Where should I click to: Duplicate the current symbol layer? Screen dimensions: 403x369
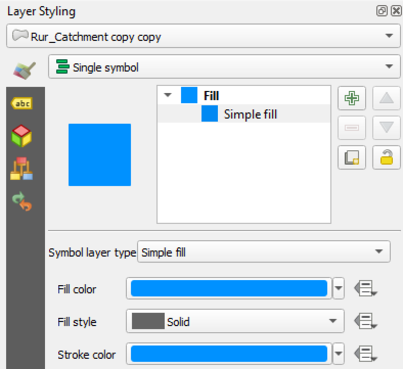(352, 157)
